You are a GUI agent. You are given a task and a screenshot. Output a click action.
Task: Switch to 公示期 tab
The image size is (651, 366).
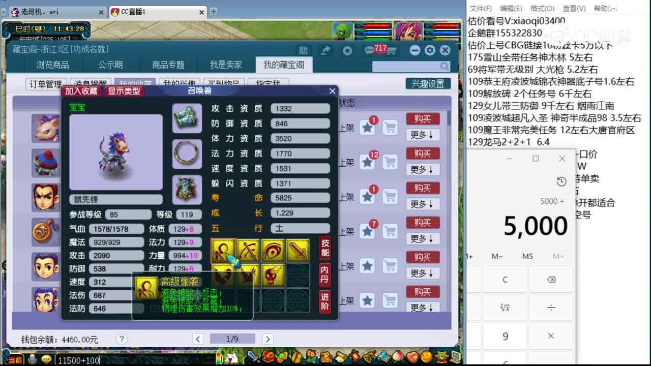coord(111,65)
